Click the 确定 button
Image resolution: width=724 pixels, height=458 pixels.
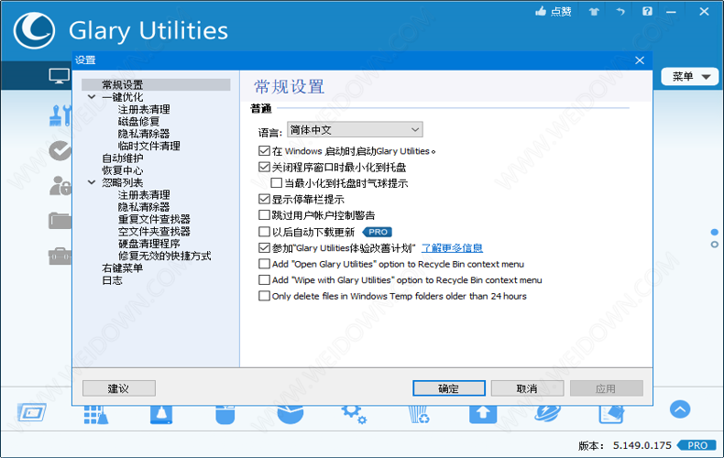449,388
